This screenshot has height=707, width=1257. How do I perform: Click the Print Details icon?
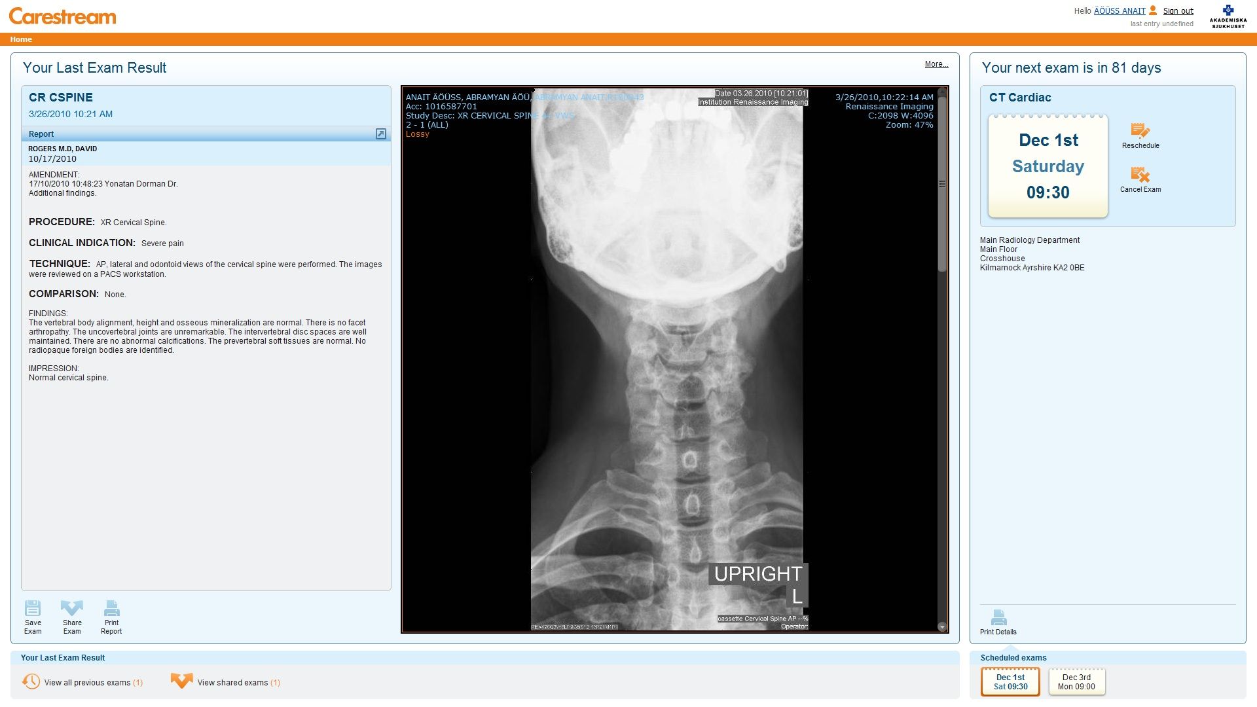pos(998,617)
